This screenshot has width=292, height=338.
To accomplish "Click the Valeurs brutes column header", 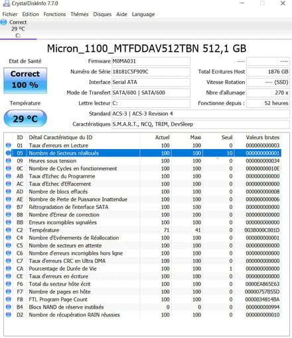I will point(263,138).
